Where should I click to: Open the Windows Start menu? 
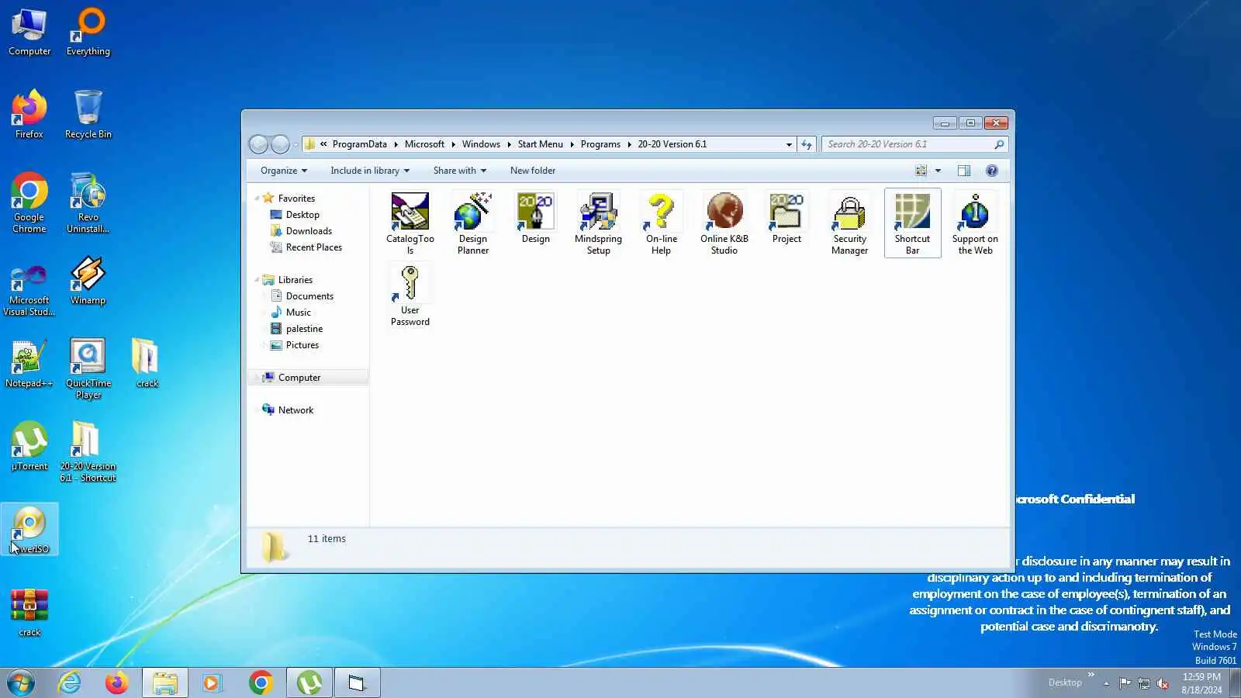click(x=21, y=683)
